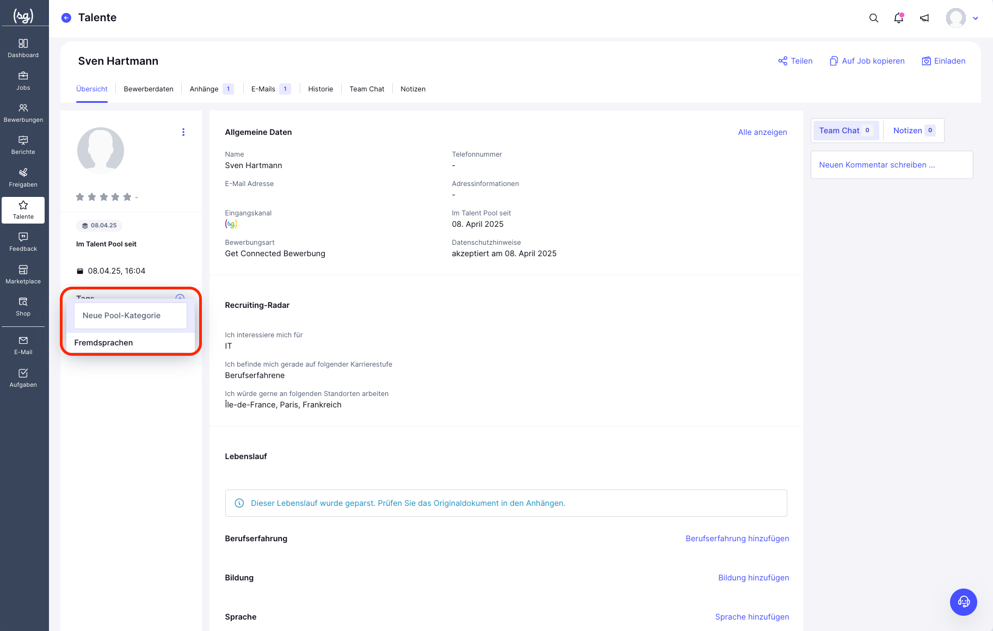
Task: Select Fremdsprachen from the tag list
Action: coord(131,343)
